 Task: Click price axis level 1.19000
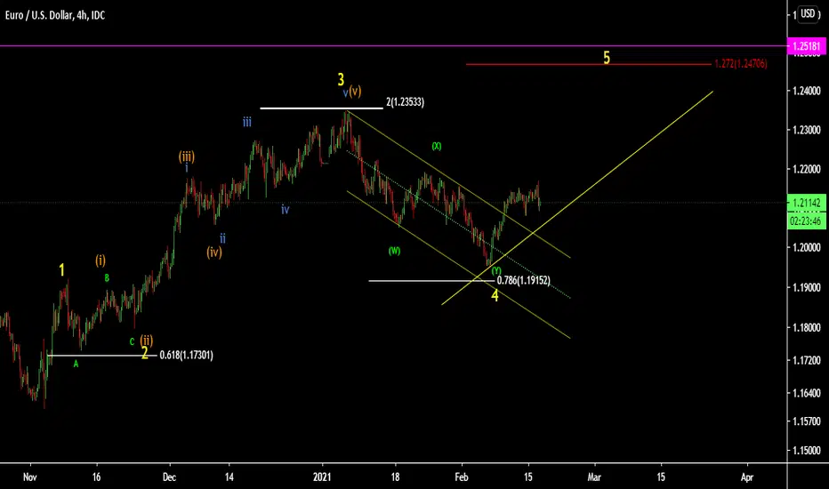pos(806,287)
